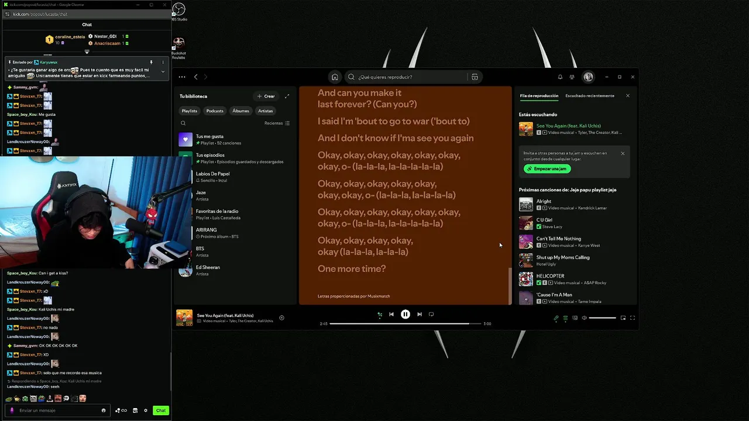Go back with Spotify back arrow

click(x=196, y=77)
